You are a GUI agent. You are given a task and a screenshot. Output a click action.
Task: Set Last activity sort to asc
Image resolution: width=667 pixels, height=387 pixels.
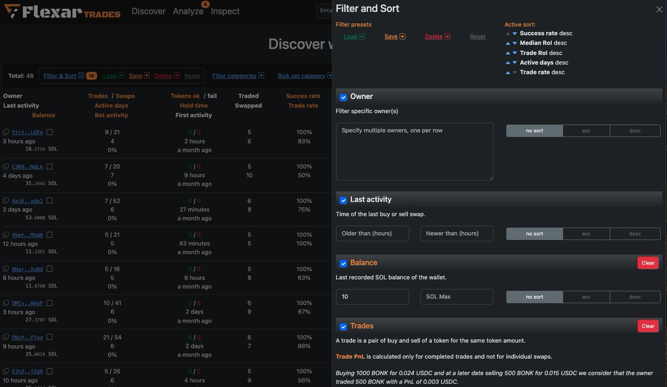(586, 234)
